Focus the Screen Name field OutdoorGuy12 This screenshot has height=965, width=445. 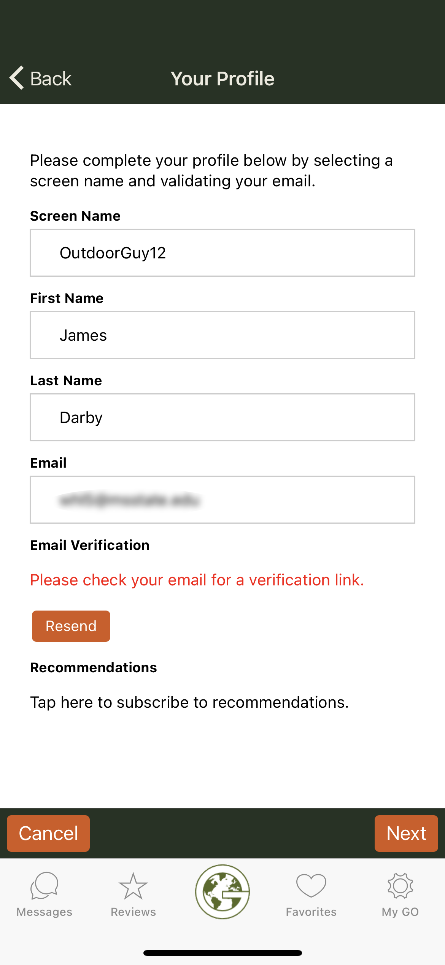pyautogui.click(x=222, y=253)
